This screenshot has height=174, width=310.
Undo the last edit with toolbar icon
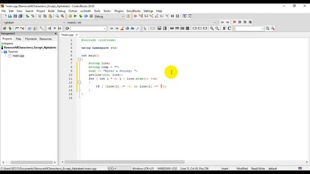(27, 16)
